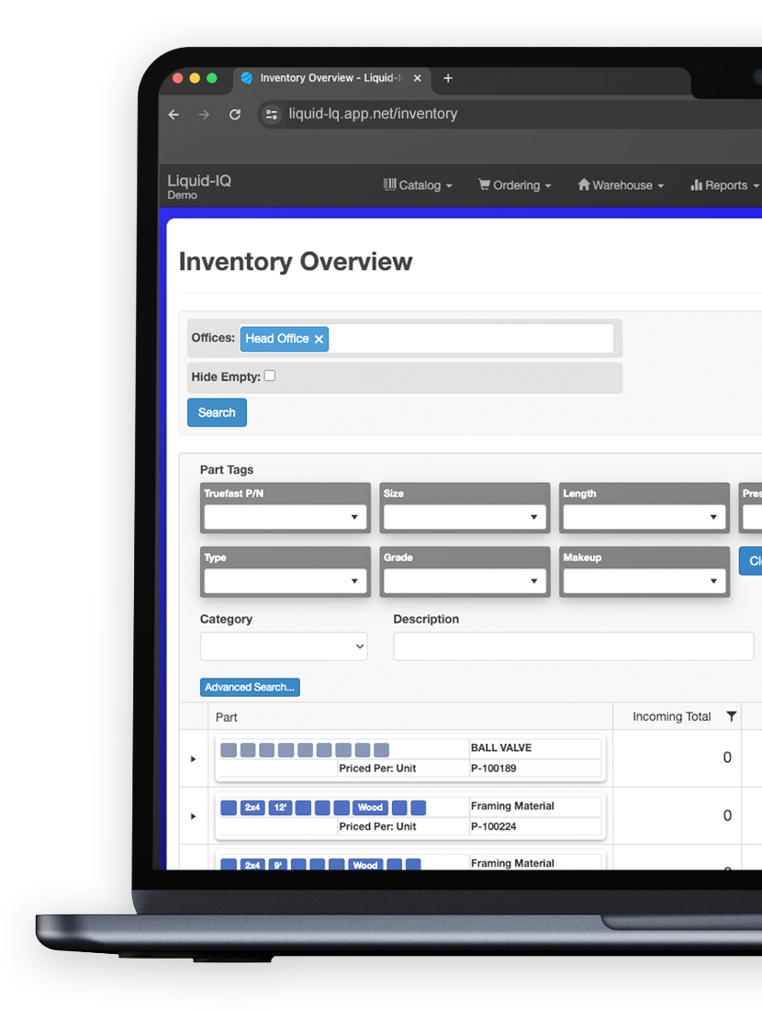Open the Size tag dropdown

coord(464,517)
